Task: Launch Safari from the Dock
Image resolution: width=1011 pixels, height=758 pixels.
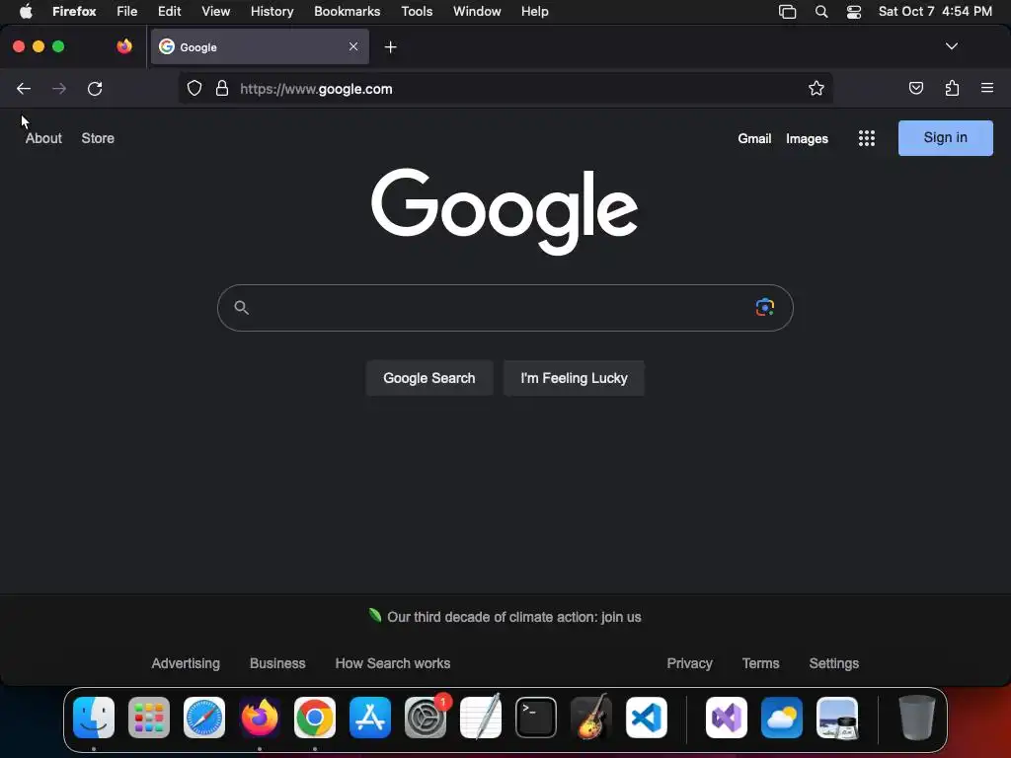Action: (x=204, y=718)
